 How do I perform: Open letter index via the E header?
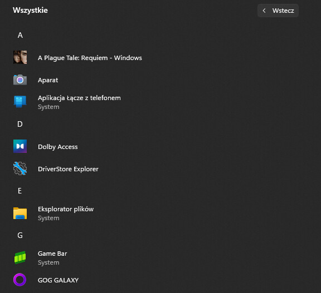coord(20,191)
